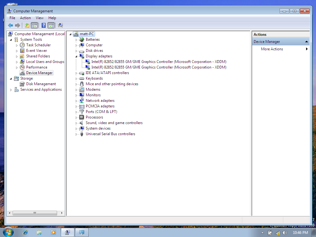Expand Ports (COM & LPT)
This screenshot has height=237, width=316.
[x=77, y=112]
